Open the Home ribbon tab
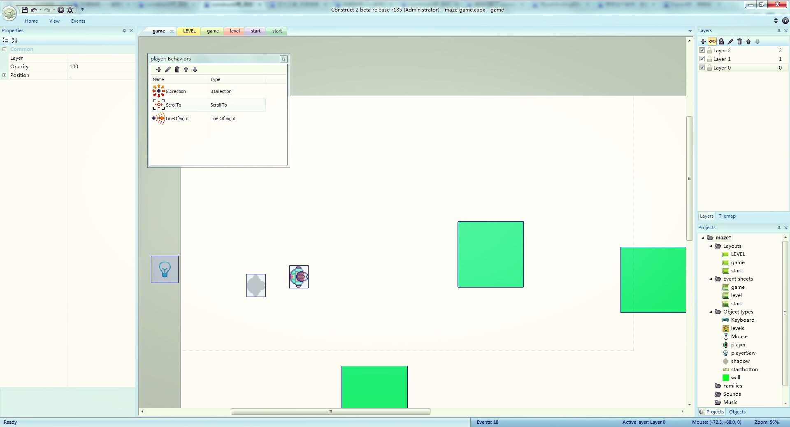The image size is (790, 427). pyautogui.click(x=31, y=21)
